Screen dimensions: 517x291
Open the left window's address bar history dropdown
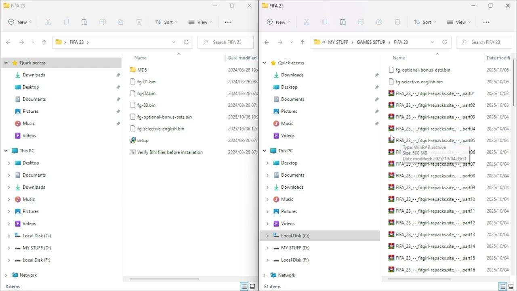pos(174,42)
